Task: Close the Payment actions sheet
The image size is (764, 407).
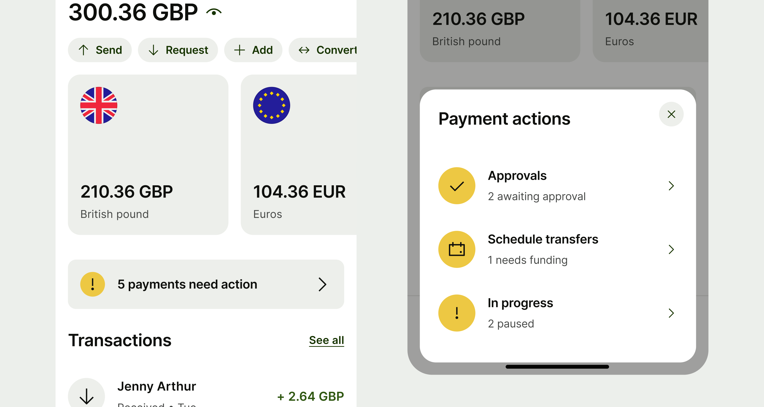Action: 671,115
